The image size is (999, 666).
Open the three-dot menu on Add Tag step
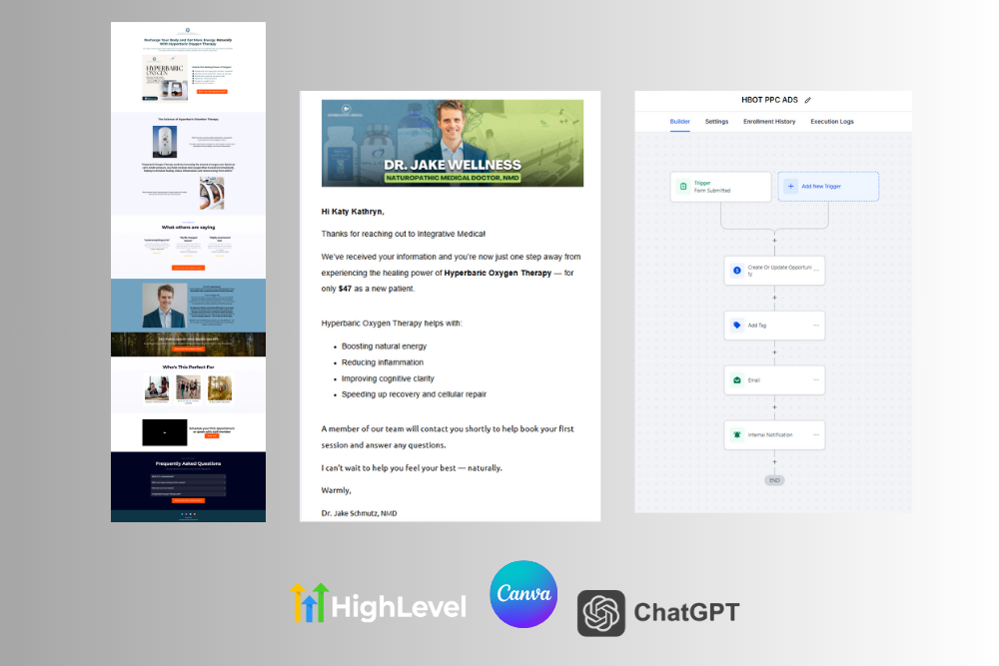click(x=815, y=326)
